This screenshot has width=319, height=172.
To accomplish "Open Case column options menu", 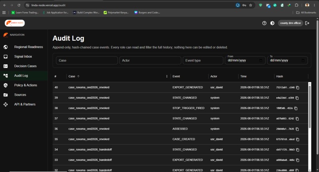I will [x=167, y=76].
